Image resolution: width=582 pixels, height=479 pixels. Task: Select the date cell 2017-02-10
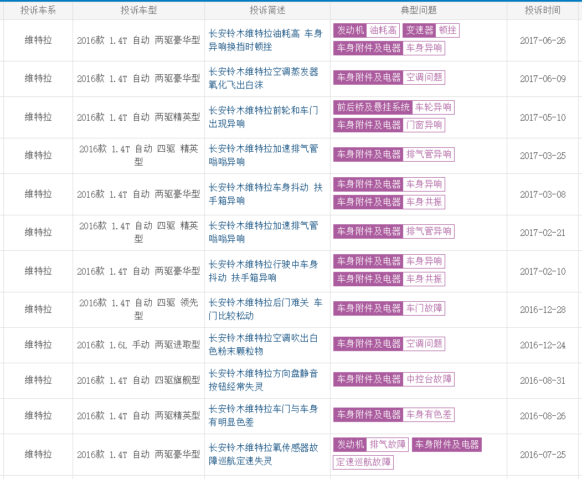point(543,271)
